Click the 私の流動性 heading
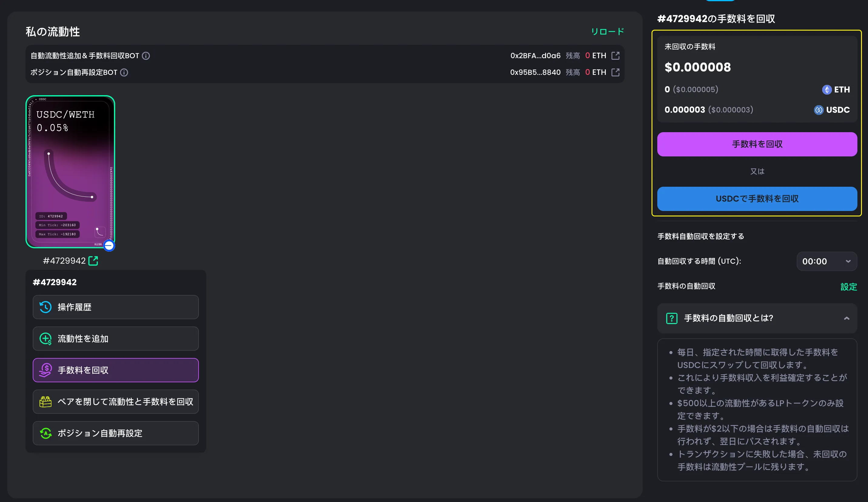The height and width of the screenshot is (502, 868). pyautogui.click(x=53, y=32)
